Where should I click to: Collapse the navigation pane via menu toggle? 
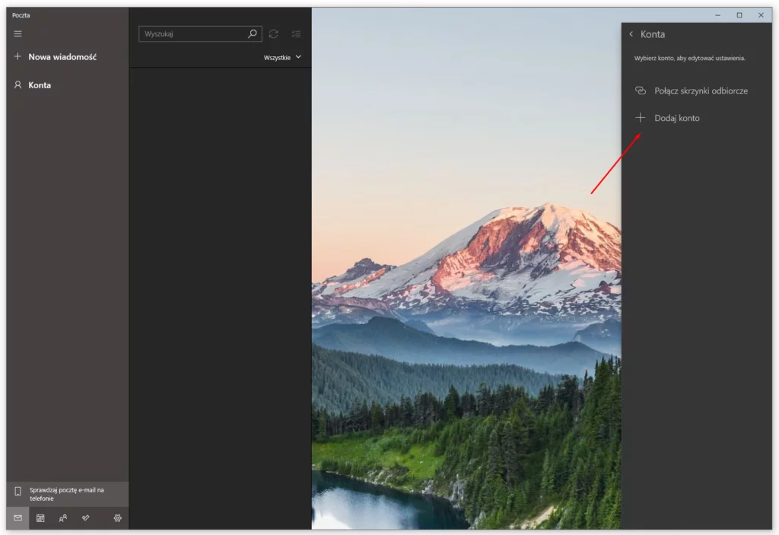[17, 33]
